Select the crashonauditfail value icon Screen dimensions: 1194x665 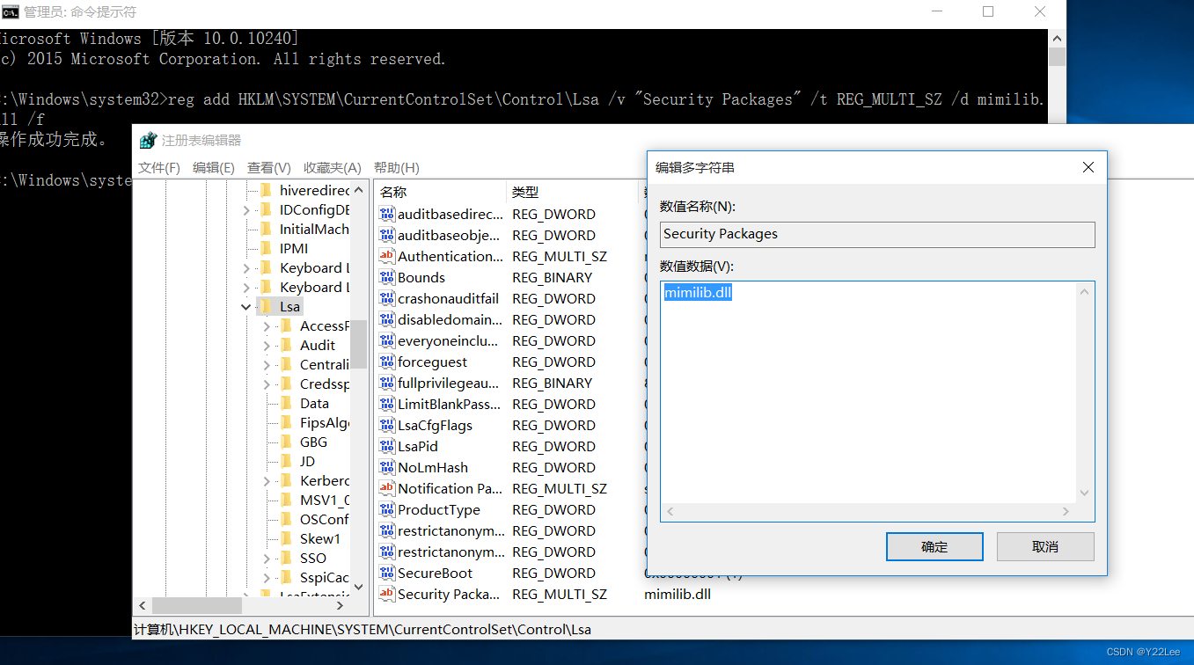pos(387,298)
